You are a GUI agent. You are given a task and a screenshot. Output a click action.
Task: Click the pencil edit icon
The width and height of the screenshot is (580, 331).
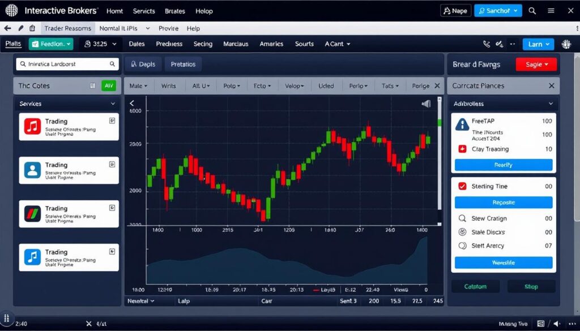point(21,28)
